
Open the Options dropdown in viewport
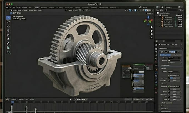150,13
